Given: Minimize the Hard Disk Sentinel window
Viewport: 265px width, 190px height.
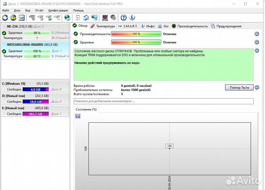Looking at the screenshot, I should click(234, 4).
